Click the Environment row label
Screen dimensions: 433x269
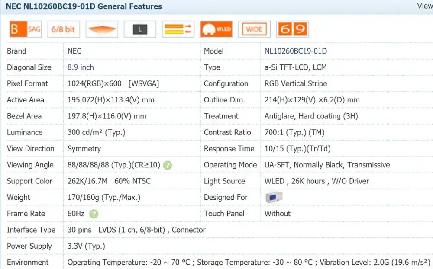(x=28, y=263)
